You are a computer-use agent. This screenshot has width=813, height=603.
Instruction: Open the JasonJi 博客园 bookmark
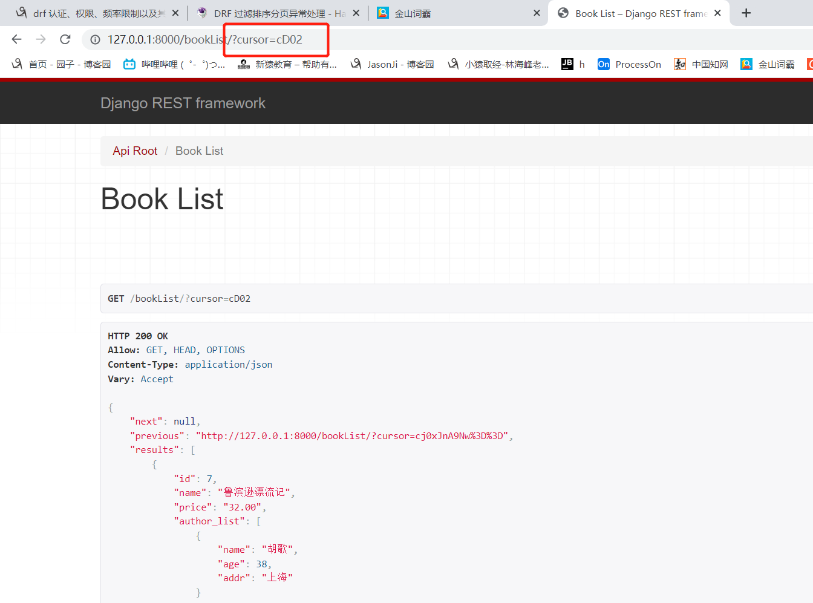pyautogui.click(x=393, y=64)
